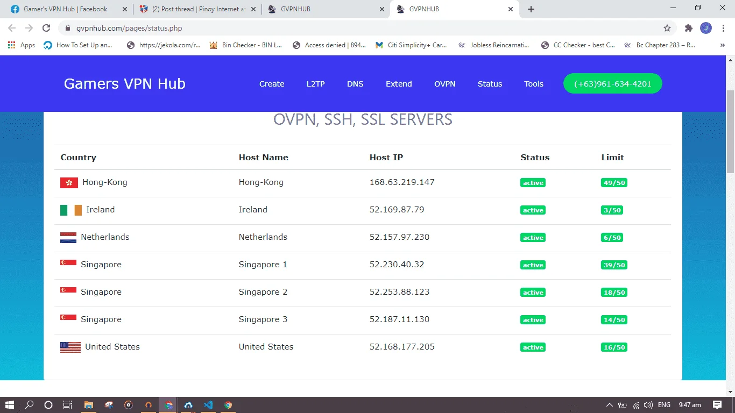Open the Wi-Fi network tray icon

[x=636, y=405]
